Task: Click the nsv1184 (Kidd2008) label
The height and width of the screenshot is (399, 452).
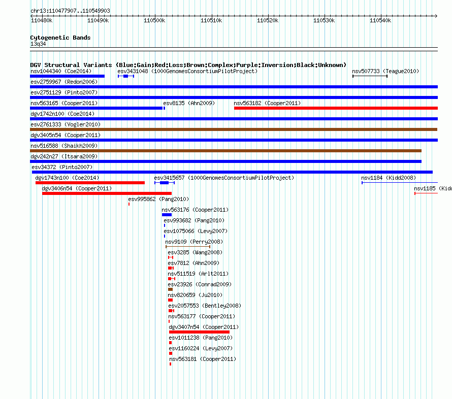Action: pos(389,178)
